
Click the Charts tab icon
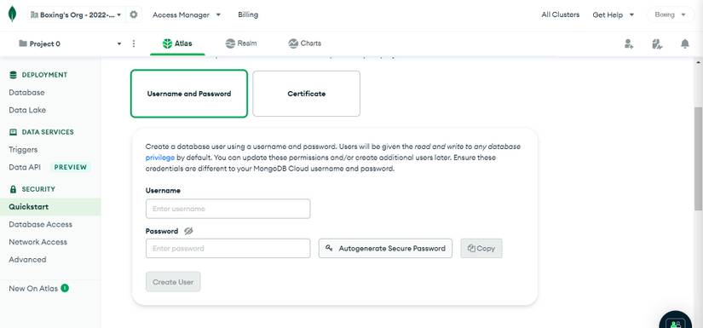293,43
